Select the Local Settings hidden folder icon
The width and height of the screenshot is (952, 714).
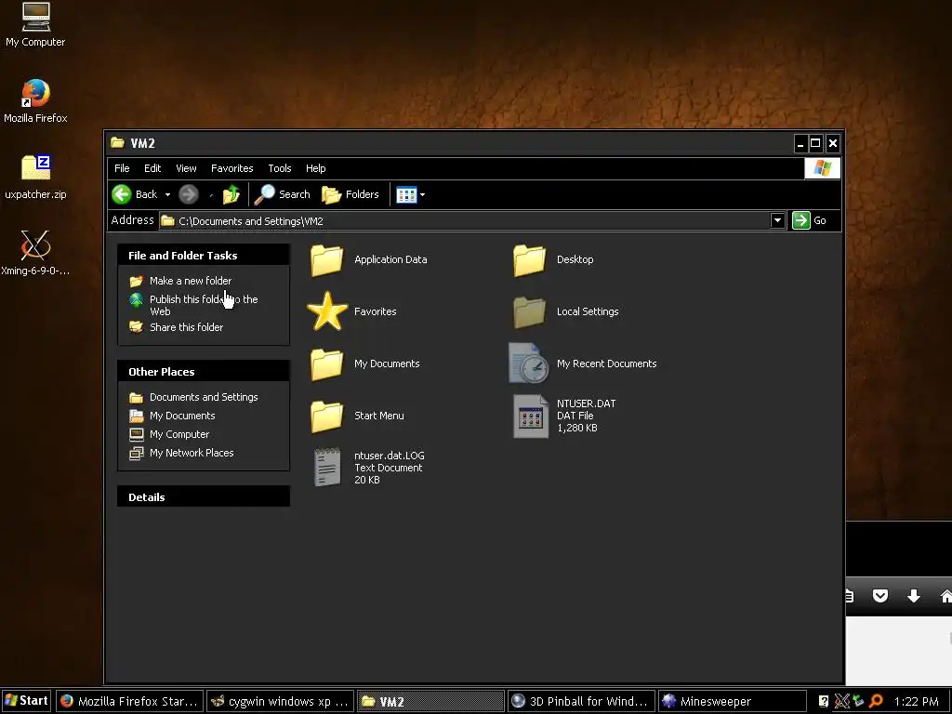coord(529,311)
